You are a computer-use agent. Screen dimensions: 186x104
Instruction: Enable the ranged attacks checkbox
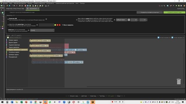(x=77, y=20)
